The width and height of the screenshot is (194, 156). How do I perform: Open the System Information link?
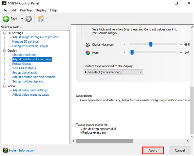22,150
